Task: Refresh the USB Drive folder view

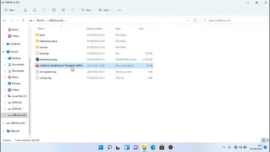Action: coord(194,20)
